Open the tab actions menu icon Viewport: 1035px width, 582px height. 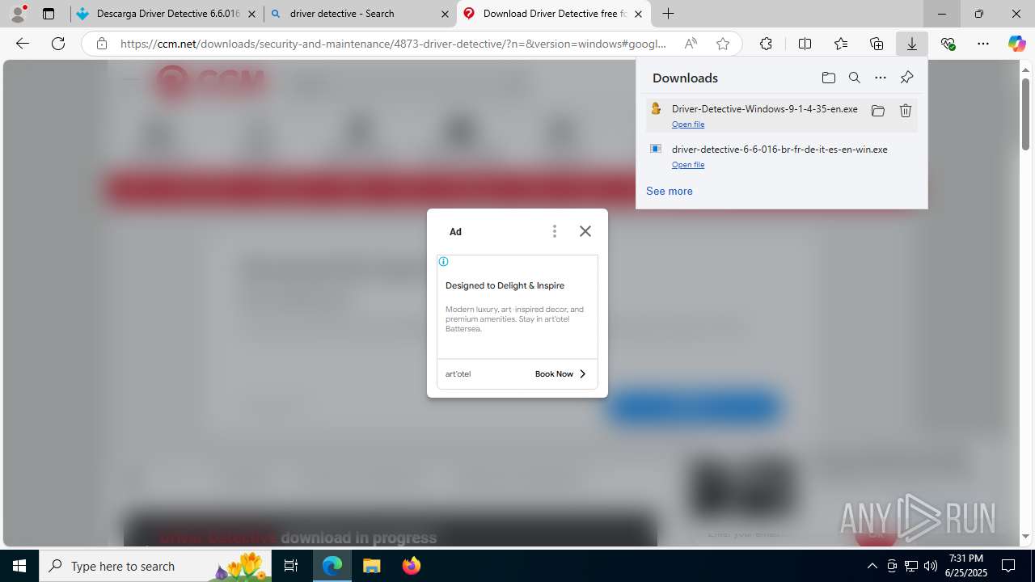[x=49, y=14]
